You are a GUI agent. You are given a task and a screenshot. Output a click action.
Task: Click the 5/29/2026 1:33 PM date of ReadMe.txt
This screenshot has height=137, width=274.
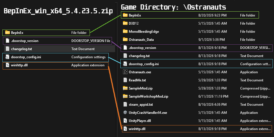click(213, 80)
